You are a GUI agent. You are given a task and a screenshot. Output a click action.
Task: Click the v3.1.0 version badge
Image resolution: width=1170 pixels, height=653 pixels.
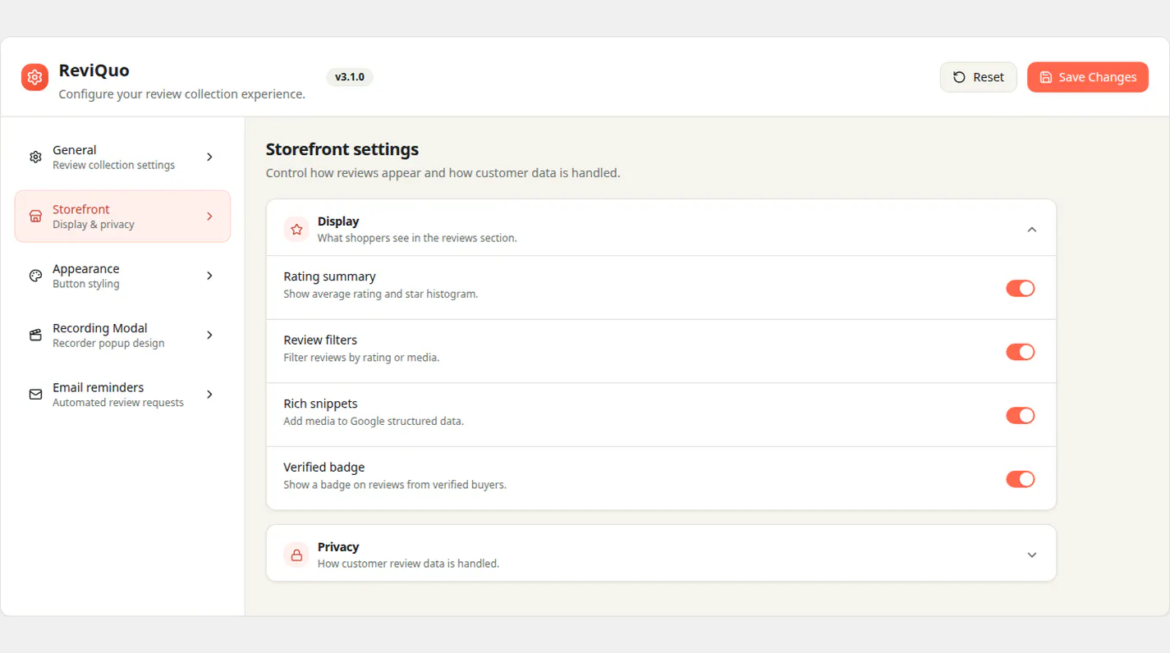tap(350, 77)
